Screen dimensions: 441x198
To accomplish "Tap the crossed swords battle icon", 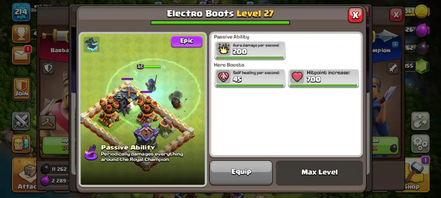I will [21, 121].
